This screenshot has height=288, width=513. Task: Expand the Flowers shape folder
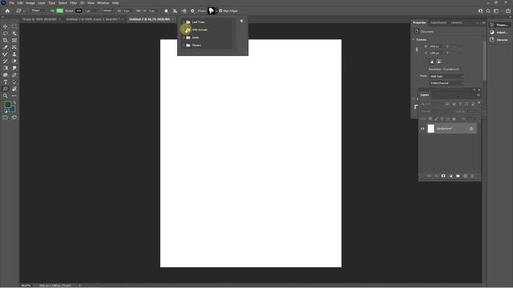point(184,46)
